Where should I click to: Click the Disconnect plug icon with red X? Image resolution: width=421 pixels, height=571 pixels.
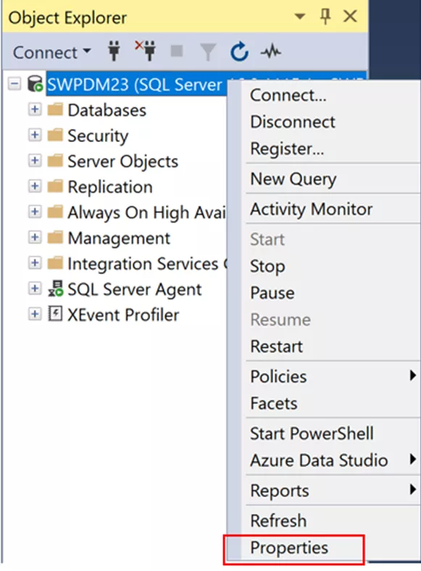(x=146, y=51)
